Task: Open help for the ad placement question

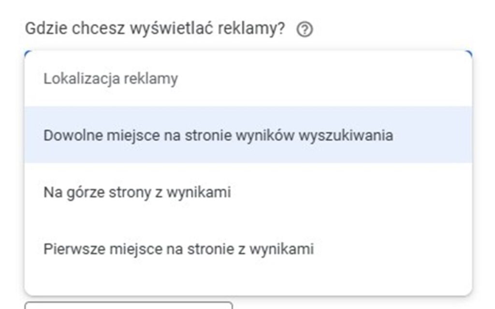Action: (305, 29)
